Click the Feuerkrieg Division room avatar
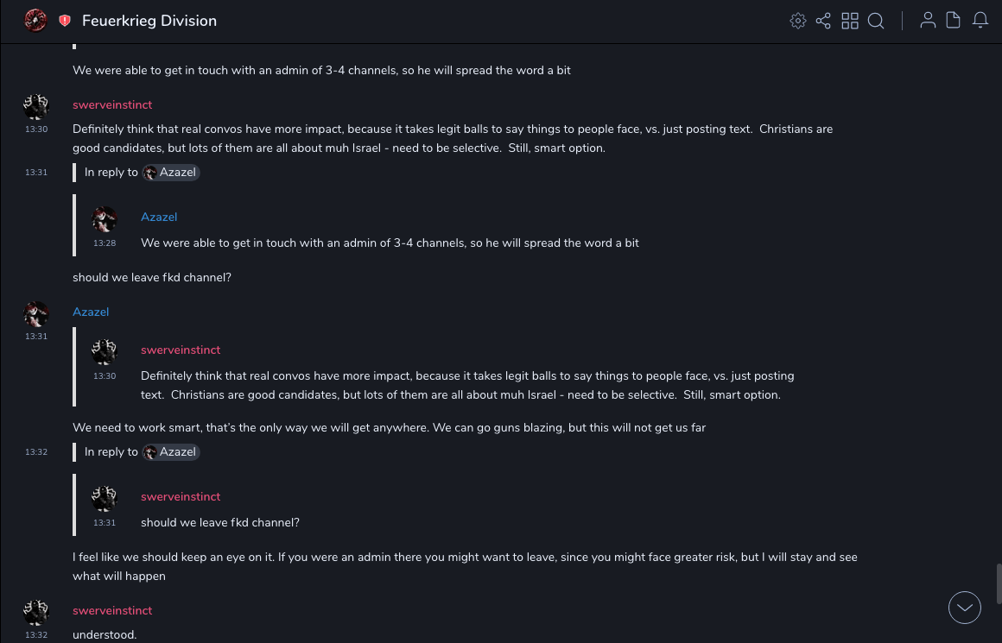Image resolution: width=1002 pixels, height=643 pixels. [x=35, y=21]
